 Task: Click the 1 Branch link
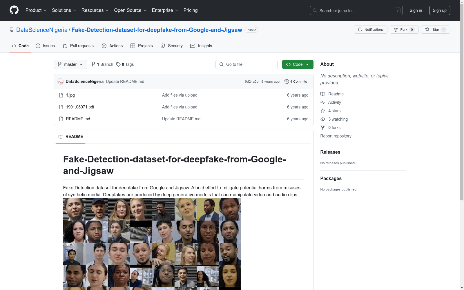click(x=102, y=64)
